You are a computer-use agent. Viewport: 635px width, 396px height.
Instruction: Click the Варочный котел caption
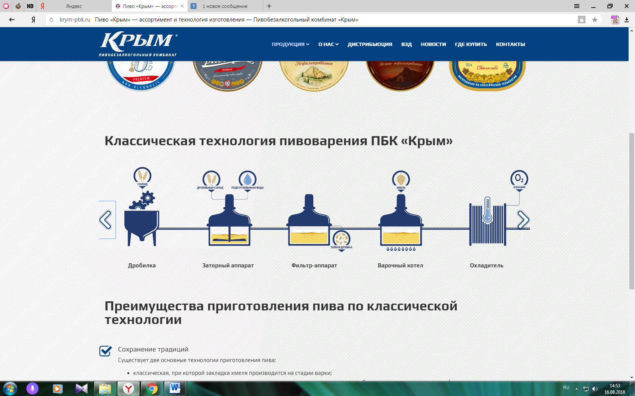pyautogui.click(x=400, y=266)
